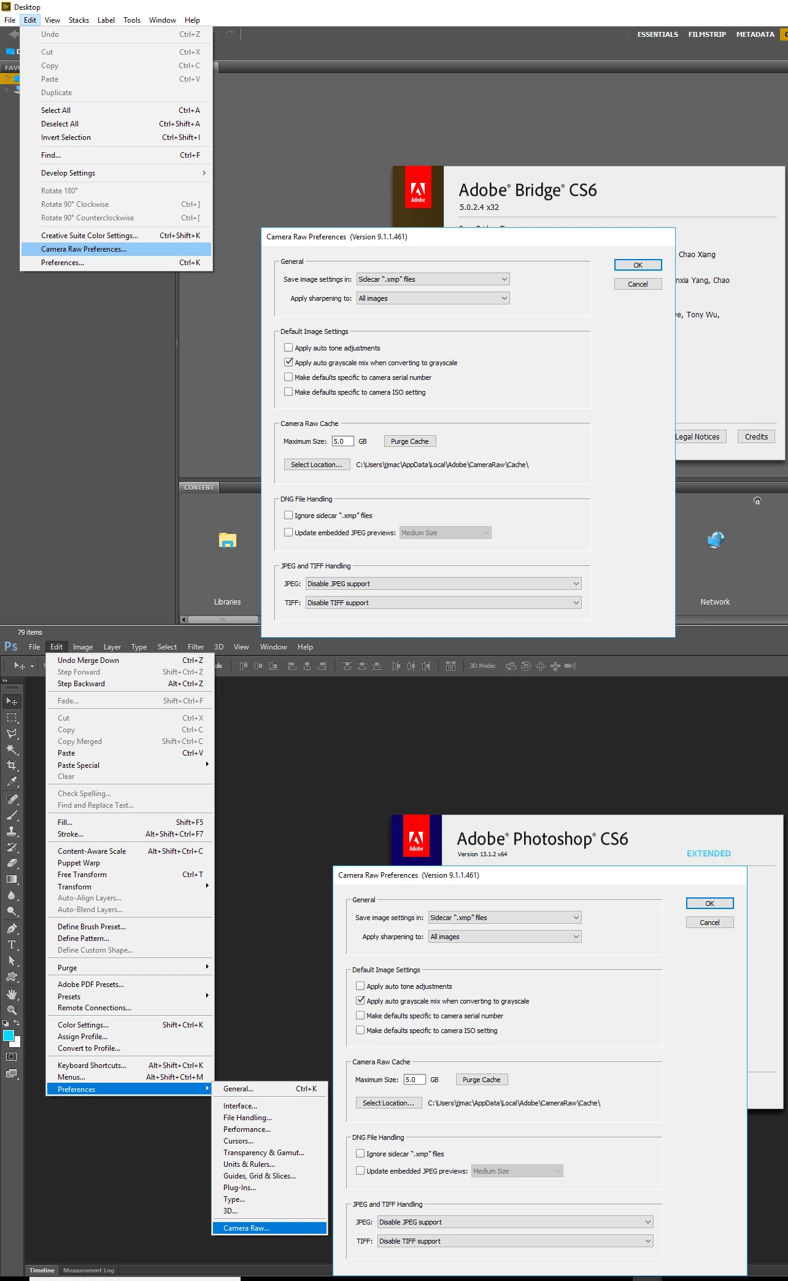Check camera serial number defaults in Bridge dialog
The image size is (788, 1281).
pos(288,377)
